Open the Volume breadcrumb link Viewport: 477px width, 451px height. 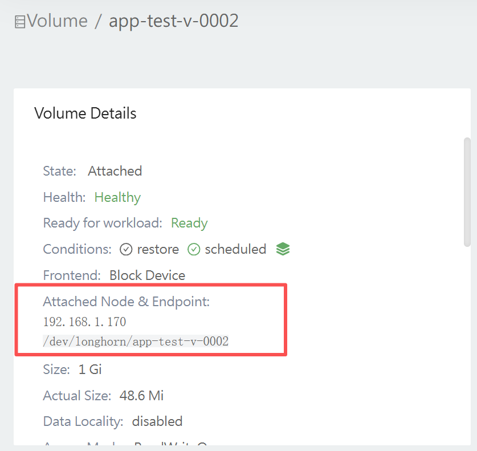tap(57, 21)
